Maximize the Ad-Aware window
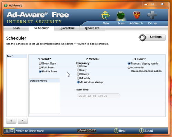The image size is (172, 137). [153, 4]
